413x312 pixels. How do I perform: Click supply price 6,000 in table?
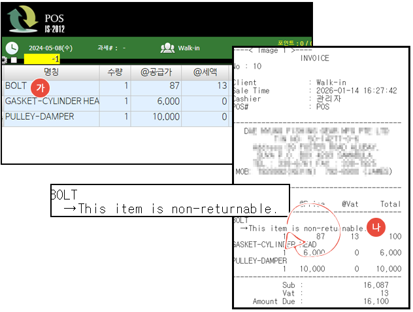(x=169, y=101)
